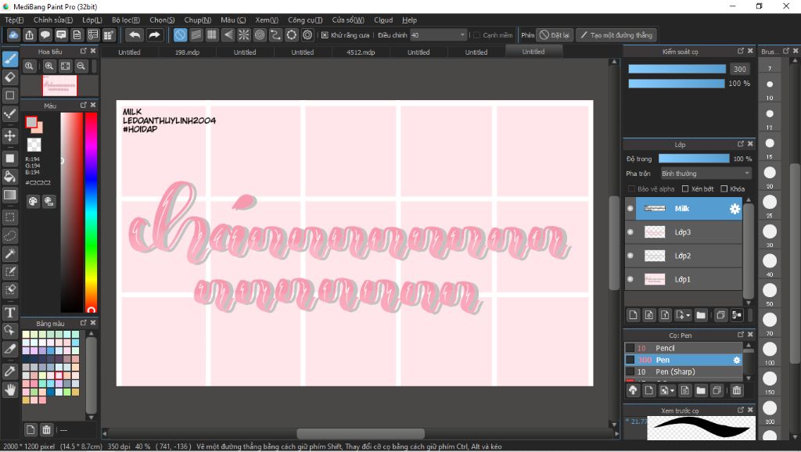This screenshot has height=452, width=801.
Task: Open the Điều chỉnh correction dropdown
Action: (x=438, y=35)
